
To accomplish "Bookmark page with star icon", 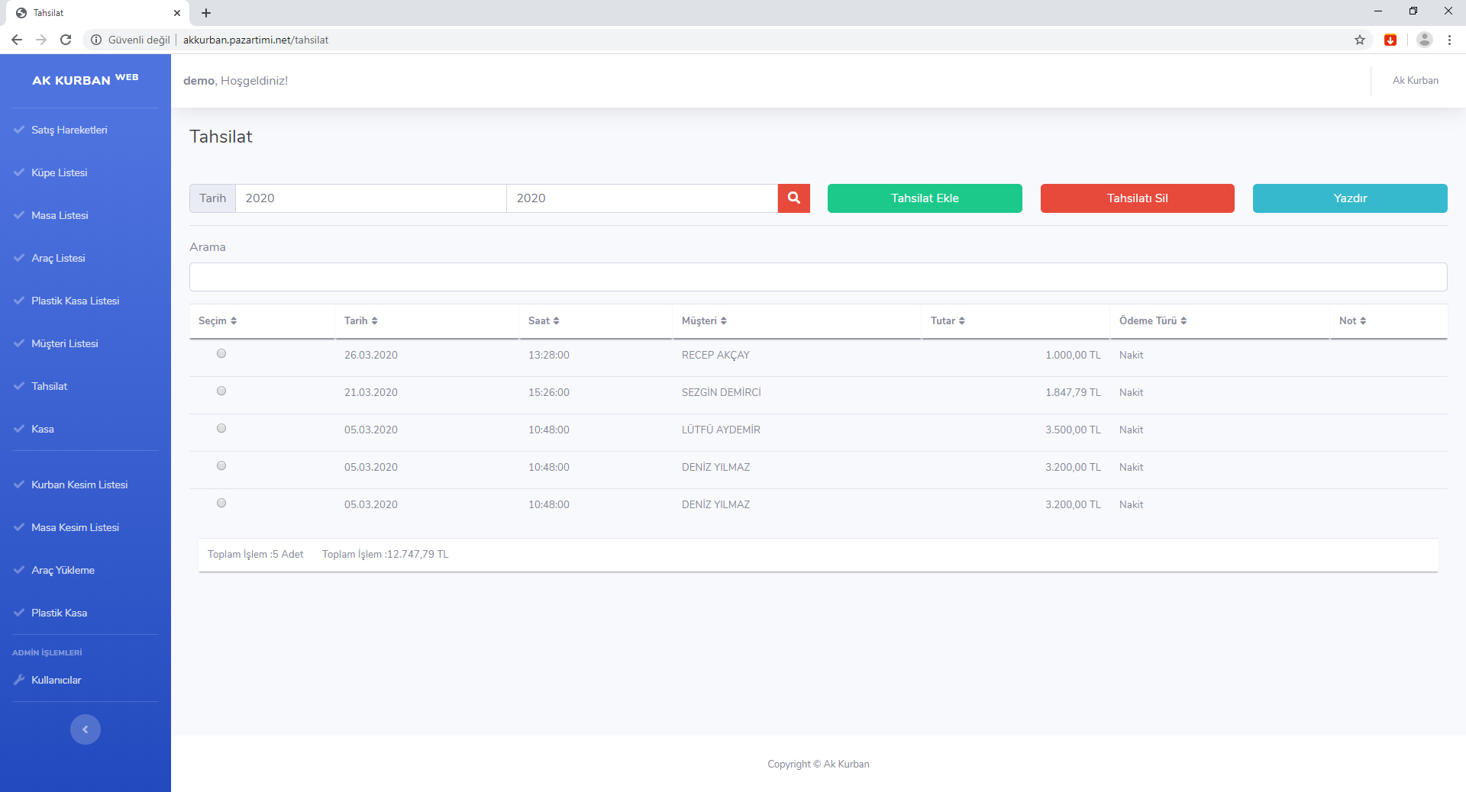I will click(1360, 40).
